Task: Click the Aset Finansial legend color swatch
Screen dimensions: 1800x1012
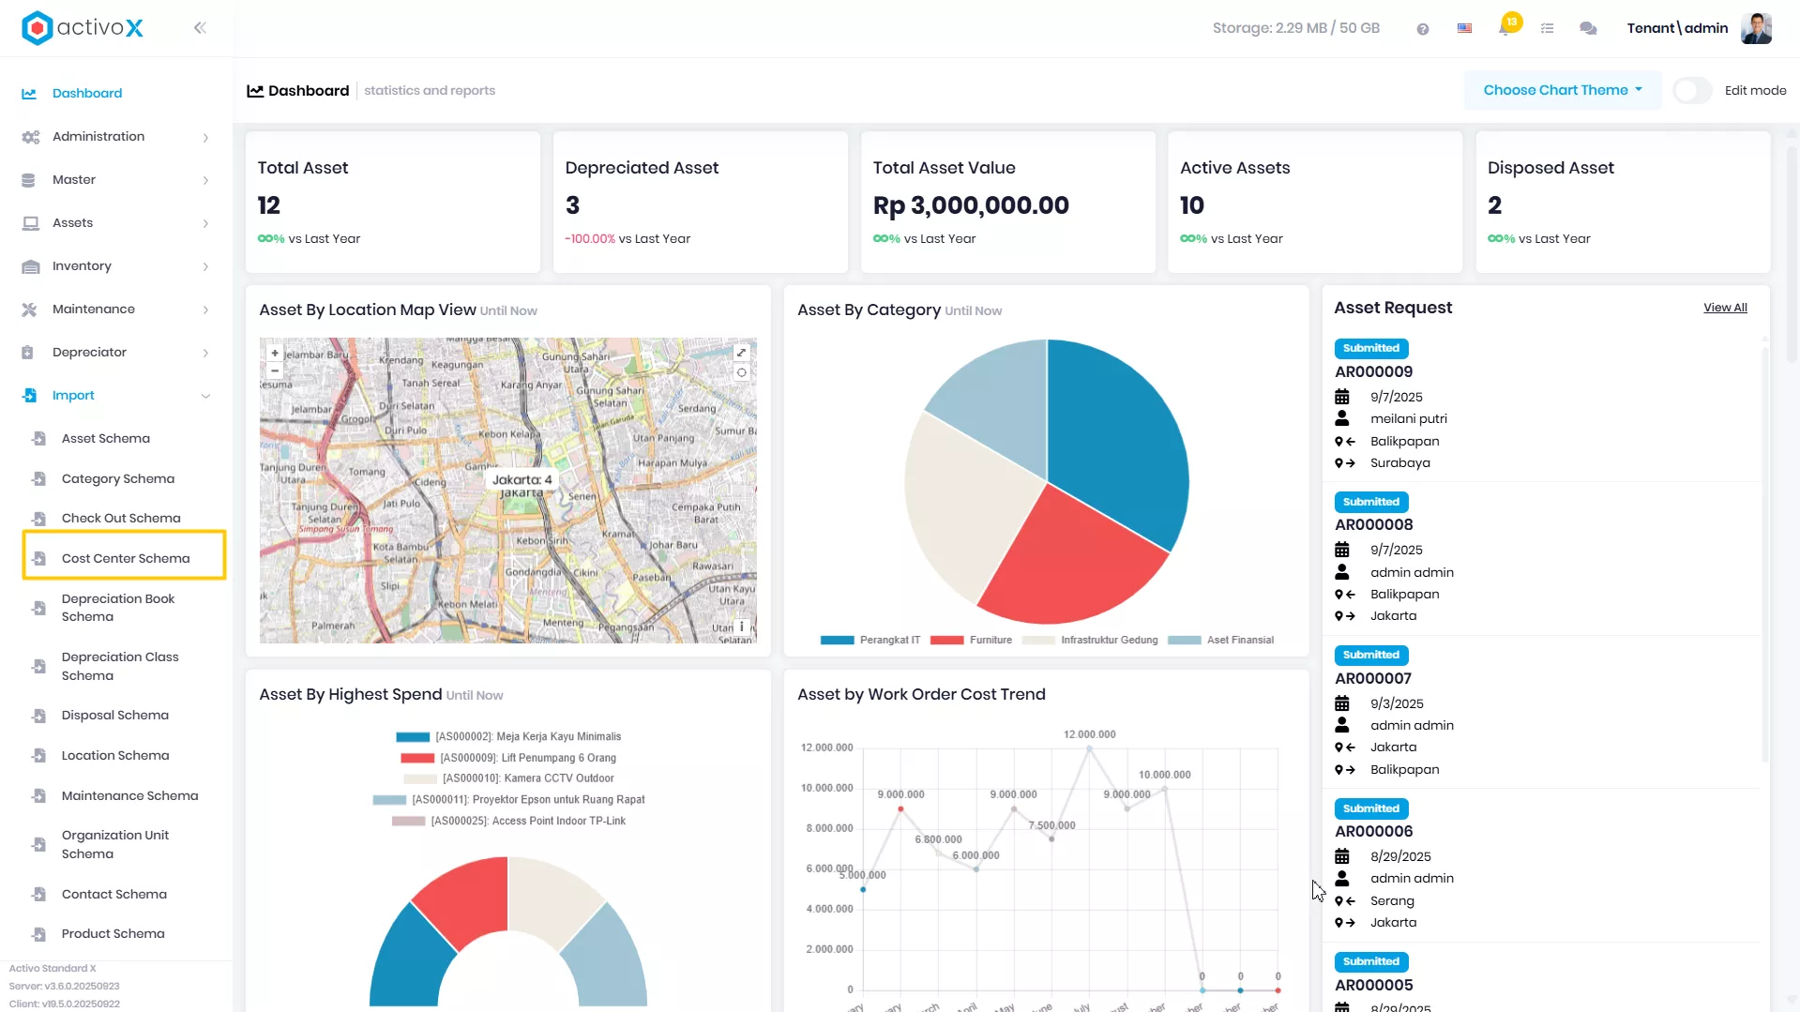Action: (1184, 641)
